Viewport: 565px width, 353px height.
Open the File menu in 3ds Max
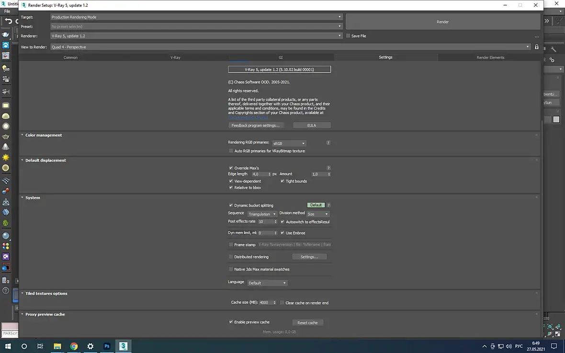7,11
